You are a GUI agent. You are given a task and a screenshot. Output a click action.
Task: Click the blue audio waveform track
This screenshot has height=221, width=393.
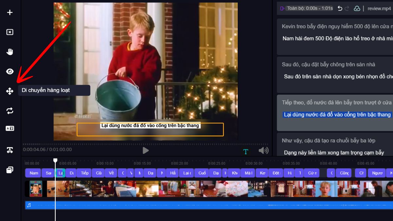click(x=209, y=205)
